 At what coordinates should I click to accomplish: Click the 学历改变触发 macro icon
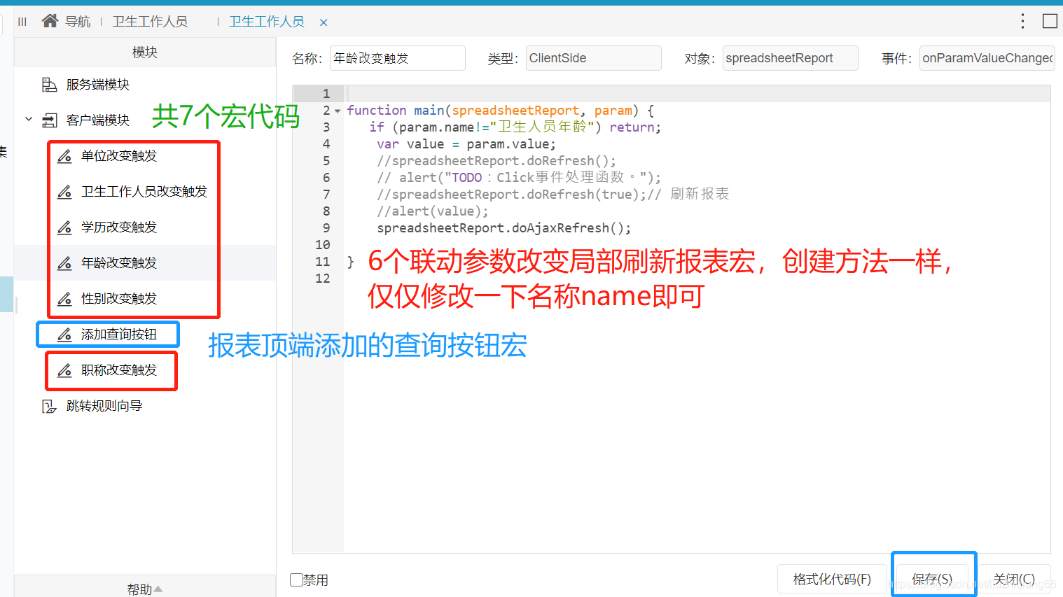(64, 227)
